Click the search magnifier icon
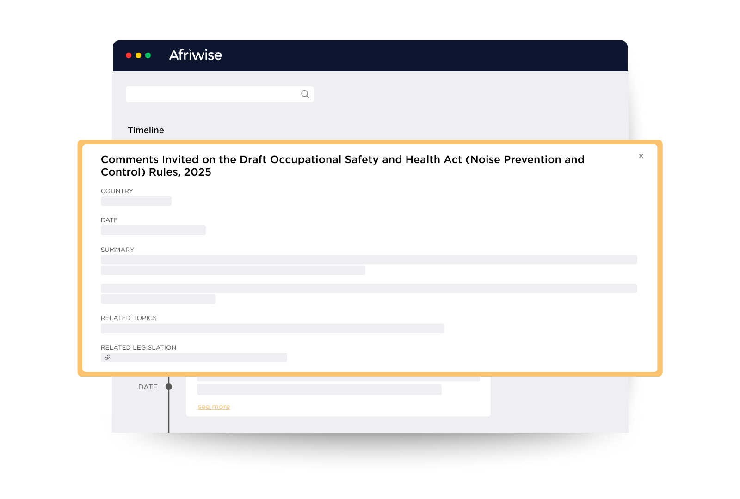Viewport: 740px width, 499px height. [305, 94]
